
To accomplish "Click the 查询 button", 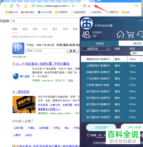I will pyautogui.click(x=72, y=51).
